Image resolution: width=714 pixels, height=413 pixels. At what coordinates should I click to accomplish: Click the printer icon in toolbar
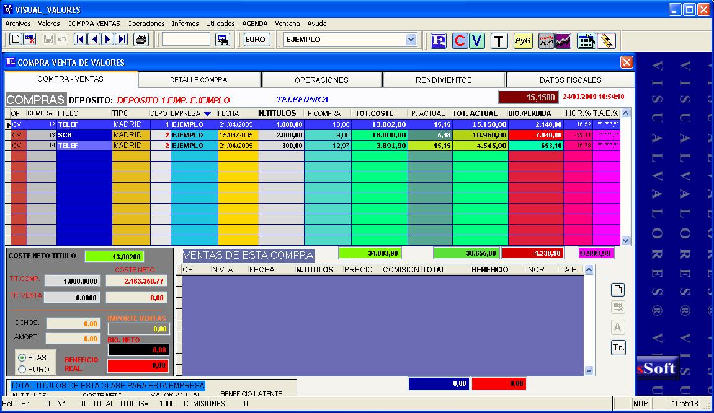[141, 40]
